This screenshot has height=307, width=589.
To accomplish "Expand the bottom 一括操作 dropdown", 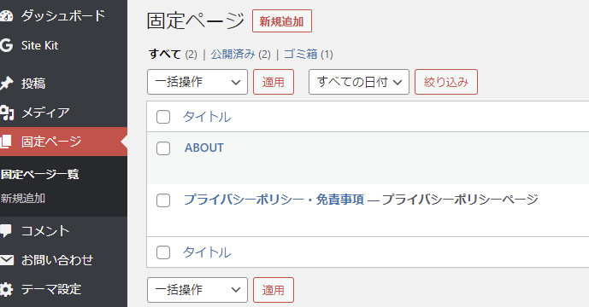I will pos(197,290).
